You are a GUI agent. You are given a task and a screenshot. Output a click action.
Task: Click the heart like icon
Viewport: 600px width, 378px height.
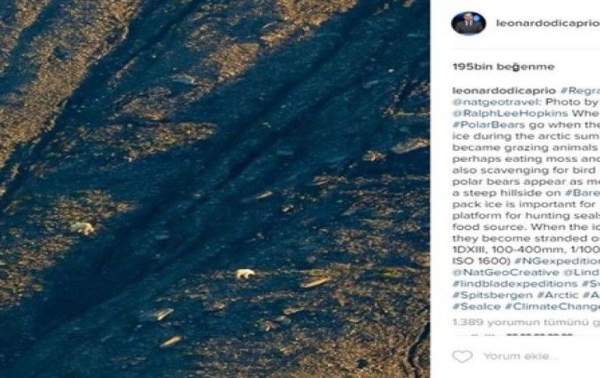[462, 356]
